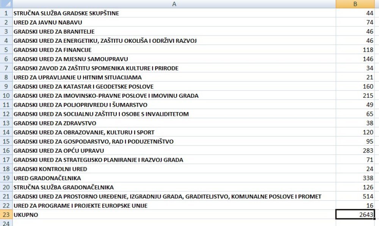379x226 pixels.
Task: Select row 10 header
Action: [x=6, y=96]
